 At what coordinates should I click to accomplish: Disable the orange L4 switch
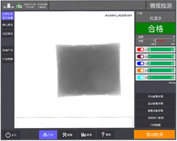(140, 70)
